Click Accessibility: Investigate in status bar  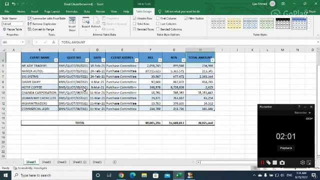tap(30, 168)
